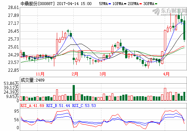Click the 成交量:2489 volume label
Viewport: 187px width, 131px height.
coord(32,80)
